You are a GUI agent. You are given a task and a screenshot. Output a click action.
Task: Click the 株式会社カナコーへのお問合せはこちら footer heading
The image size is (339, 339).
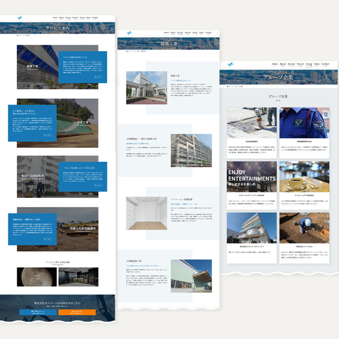[x=58, y=303]
